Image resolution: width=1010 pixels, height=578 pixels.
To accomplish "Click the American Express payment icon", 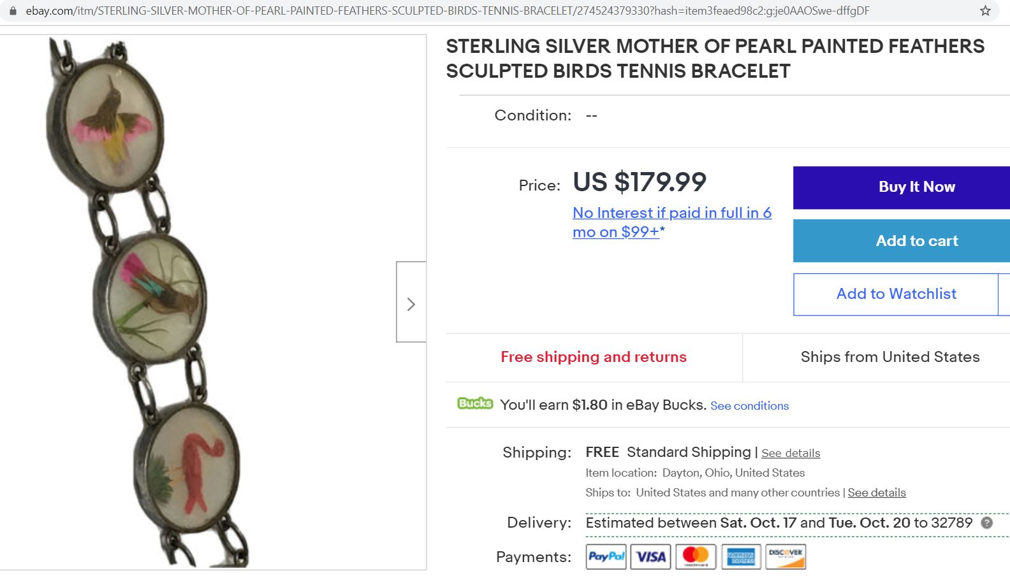I will click(x=741, y=556).
